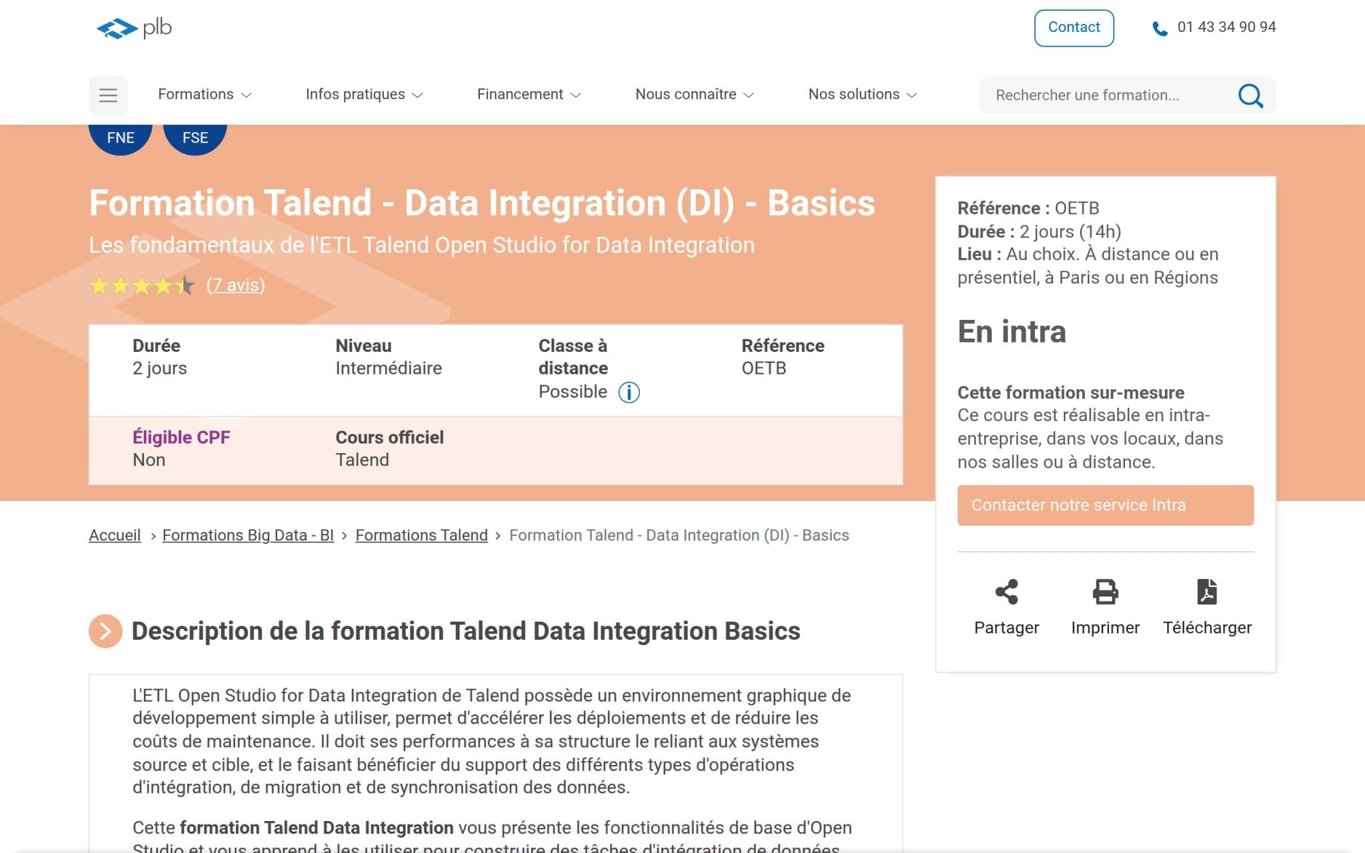The image size is (1365, 853).
Task: Click the Partager label text
Action: point(1006,628)
